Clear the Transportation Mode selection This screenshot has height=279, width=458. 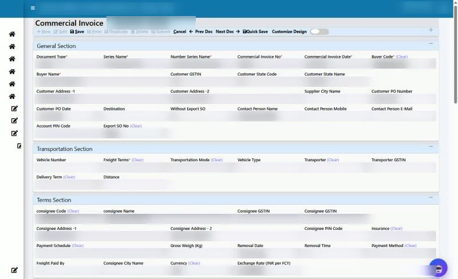(x=217, y=160)
